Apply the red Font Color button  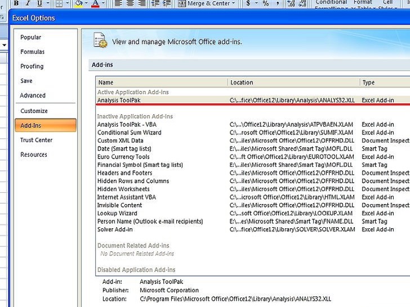point(95,3)
